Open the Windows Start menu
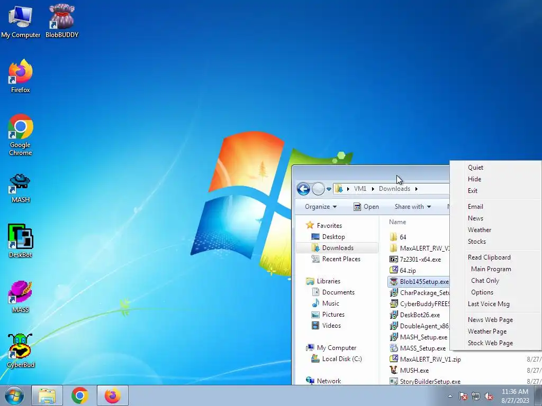 click(x=14, y=395)
